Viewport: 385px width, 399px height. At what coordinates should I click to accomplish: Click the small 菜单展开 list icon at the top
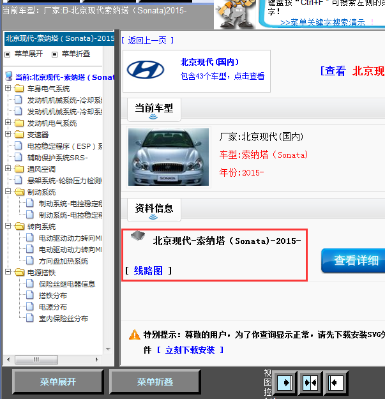tap(8, 54)
